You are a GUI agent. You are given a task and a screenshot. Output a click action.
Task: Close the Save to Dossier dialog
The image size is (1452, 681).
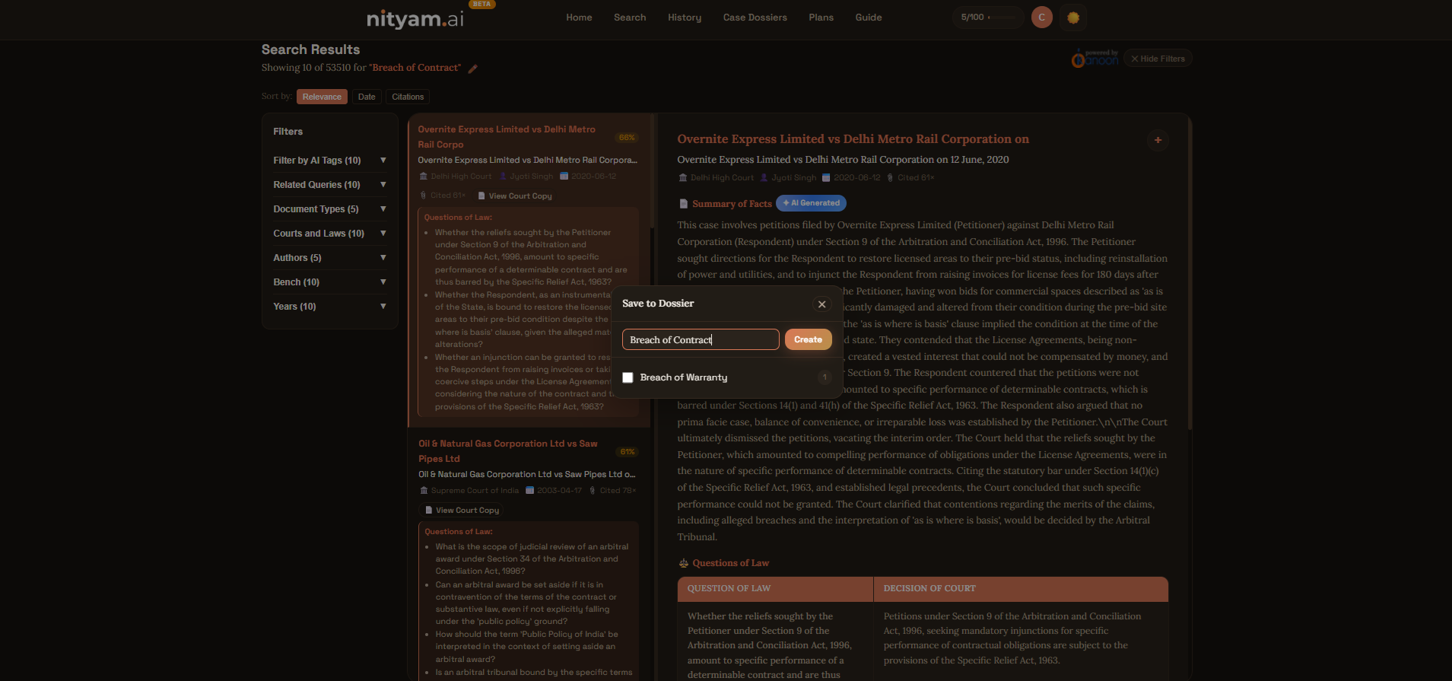(821, 304)
